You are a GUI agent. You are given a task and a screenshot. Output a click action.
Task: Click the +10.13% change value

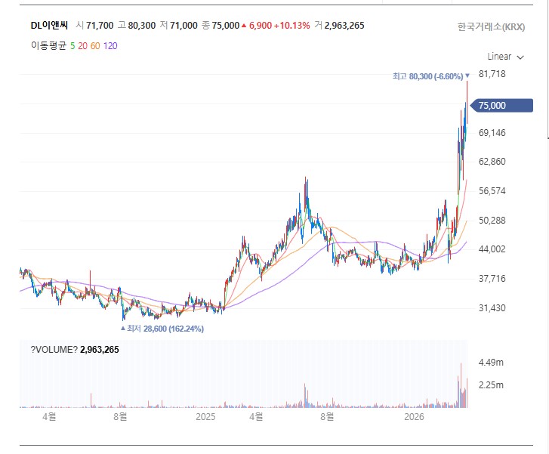[292, 26]
